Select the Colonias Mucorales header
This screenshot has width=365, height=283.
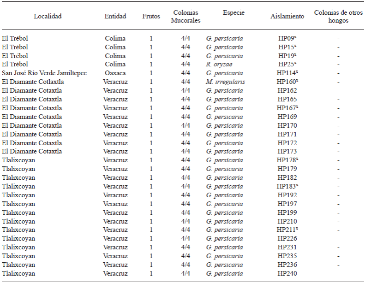pyautogui.click(x=185, y=16)
